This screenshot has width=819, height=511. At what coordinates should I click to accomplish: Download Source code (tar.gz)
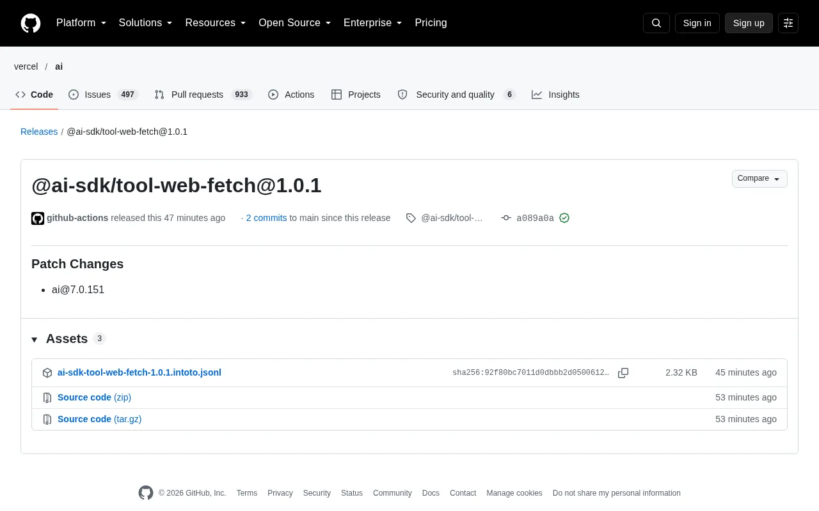tap(99, 419)
